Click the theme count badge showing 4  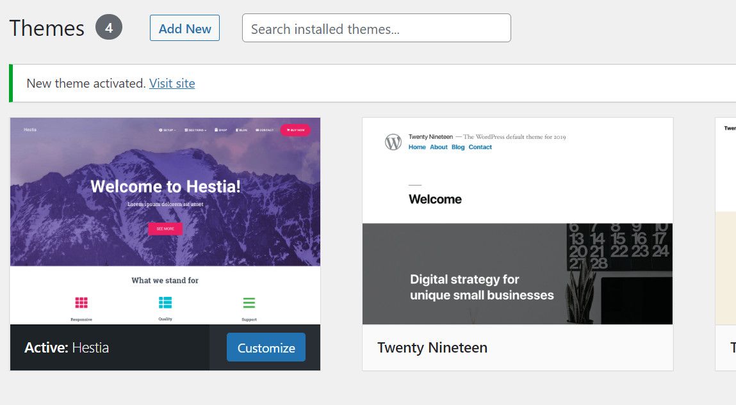tap(109, 27)
